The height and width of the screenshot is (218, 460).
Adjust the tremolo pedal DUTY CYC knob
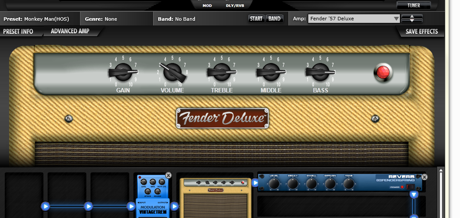coord(162,182)
